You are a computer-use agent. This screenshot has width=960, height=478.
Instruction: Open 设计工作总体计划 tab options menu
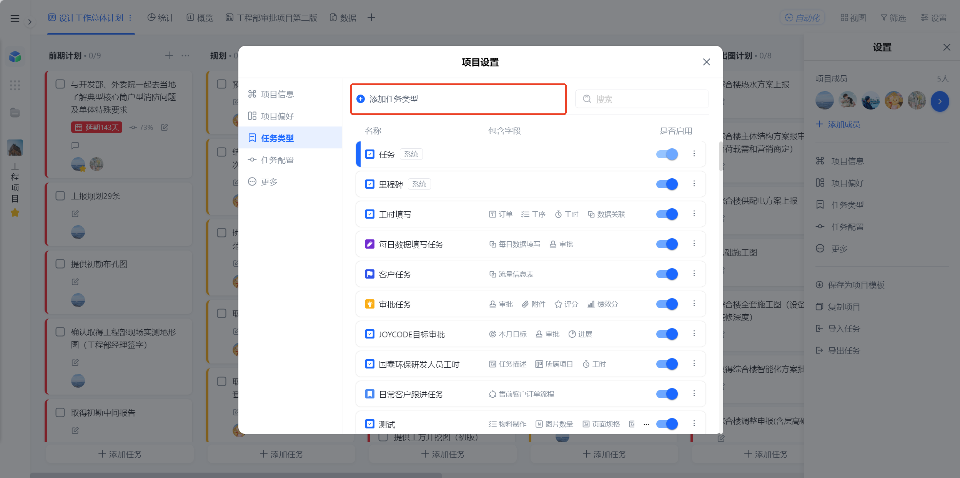pyautogui.click(x=130, y=18)
